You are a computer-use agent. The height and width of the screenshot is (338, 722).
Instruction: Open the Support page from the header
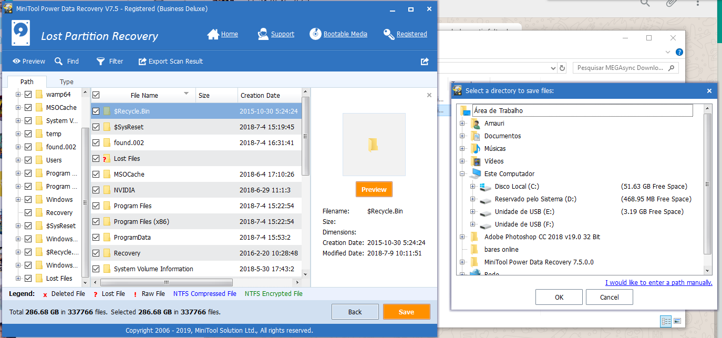point(275,34)
